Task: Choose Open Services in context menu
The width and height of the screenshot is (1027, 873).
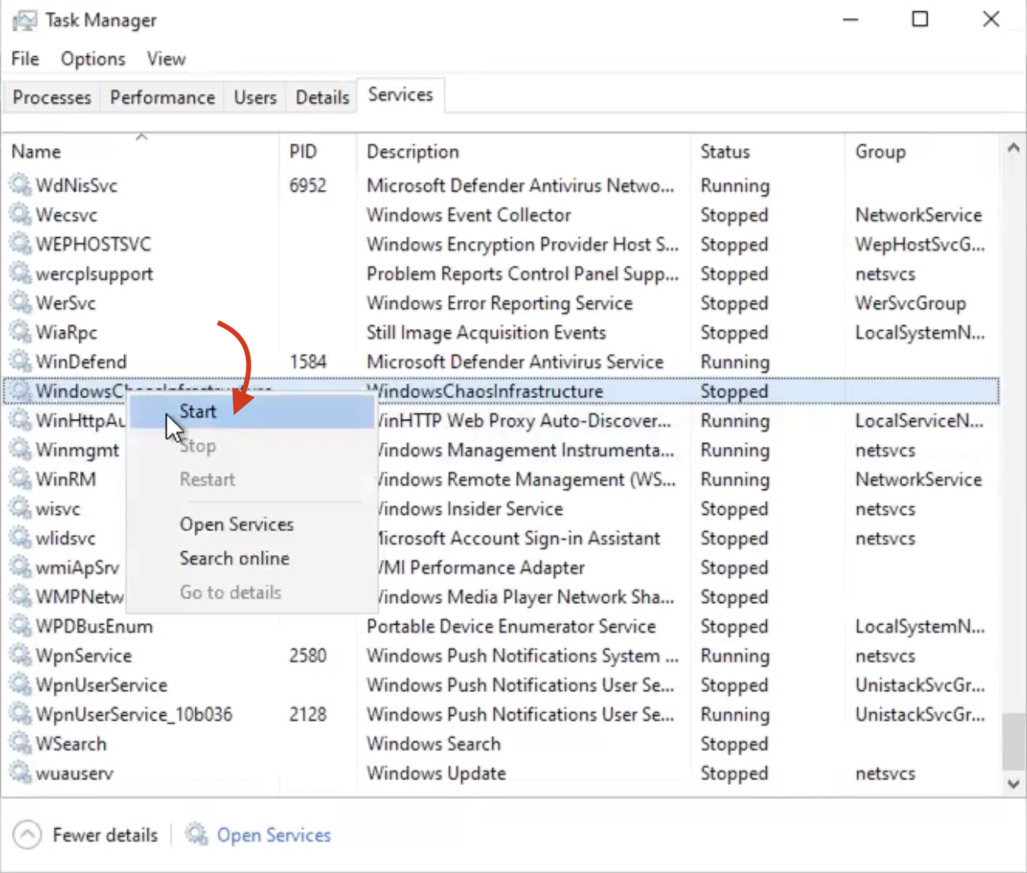Action: point(236,525)
